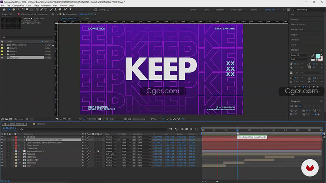326x183 pixels.
Task: Select the Rotation tool
Action: pos(23,10)
